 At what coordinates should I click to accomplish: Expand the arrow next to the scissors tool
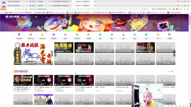coord(183,9)
